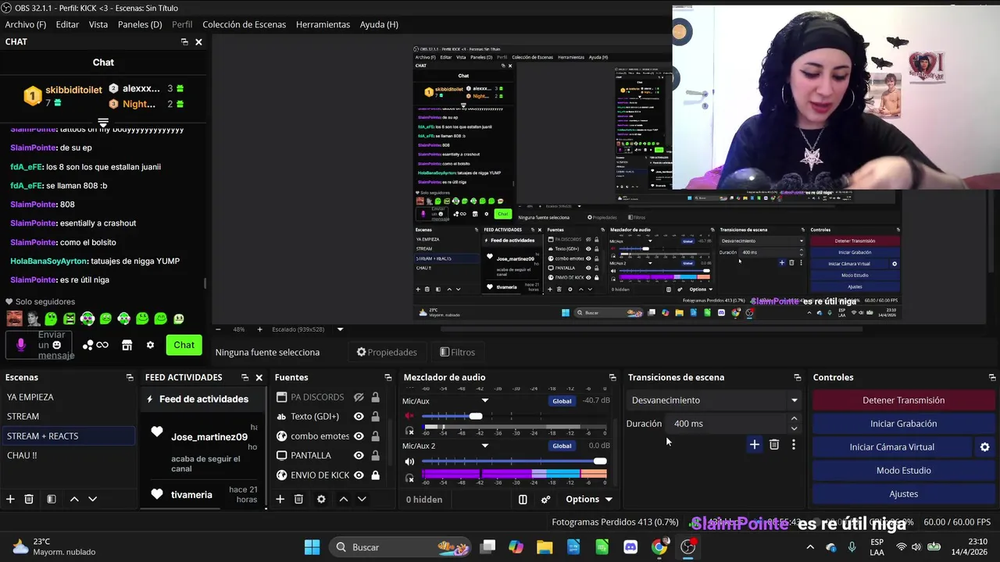This screenshot has width=1000, height=562.
Task: Move the scene down in the Escenas panel
Action: click(92, 499)
